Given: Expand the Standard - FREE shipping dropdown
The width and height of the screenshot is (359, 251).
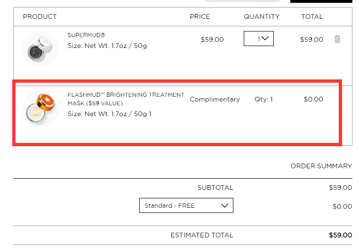Looking at the screenshot, I should pos(186,205).
